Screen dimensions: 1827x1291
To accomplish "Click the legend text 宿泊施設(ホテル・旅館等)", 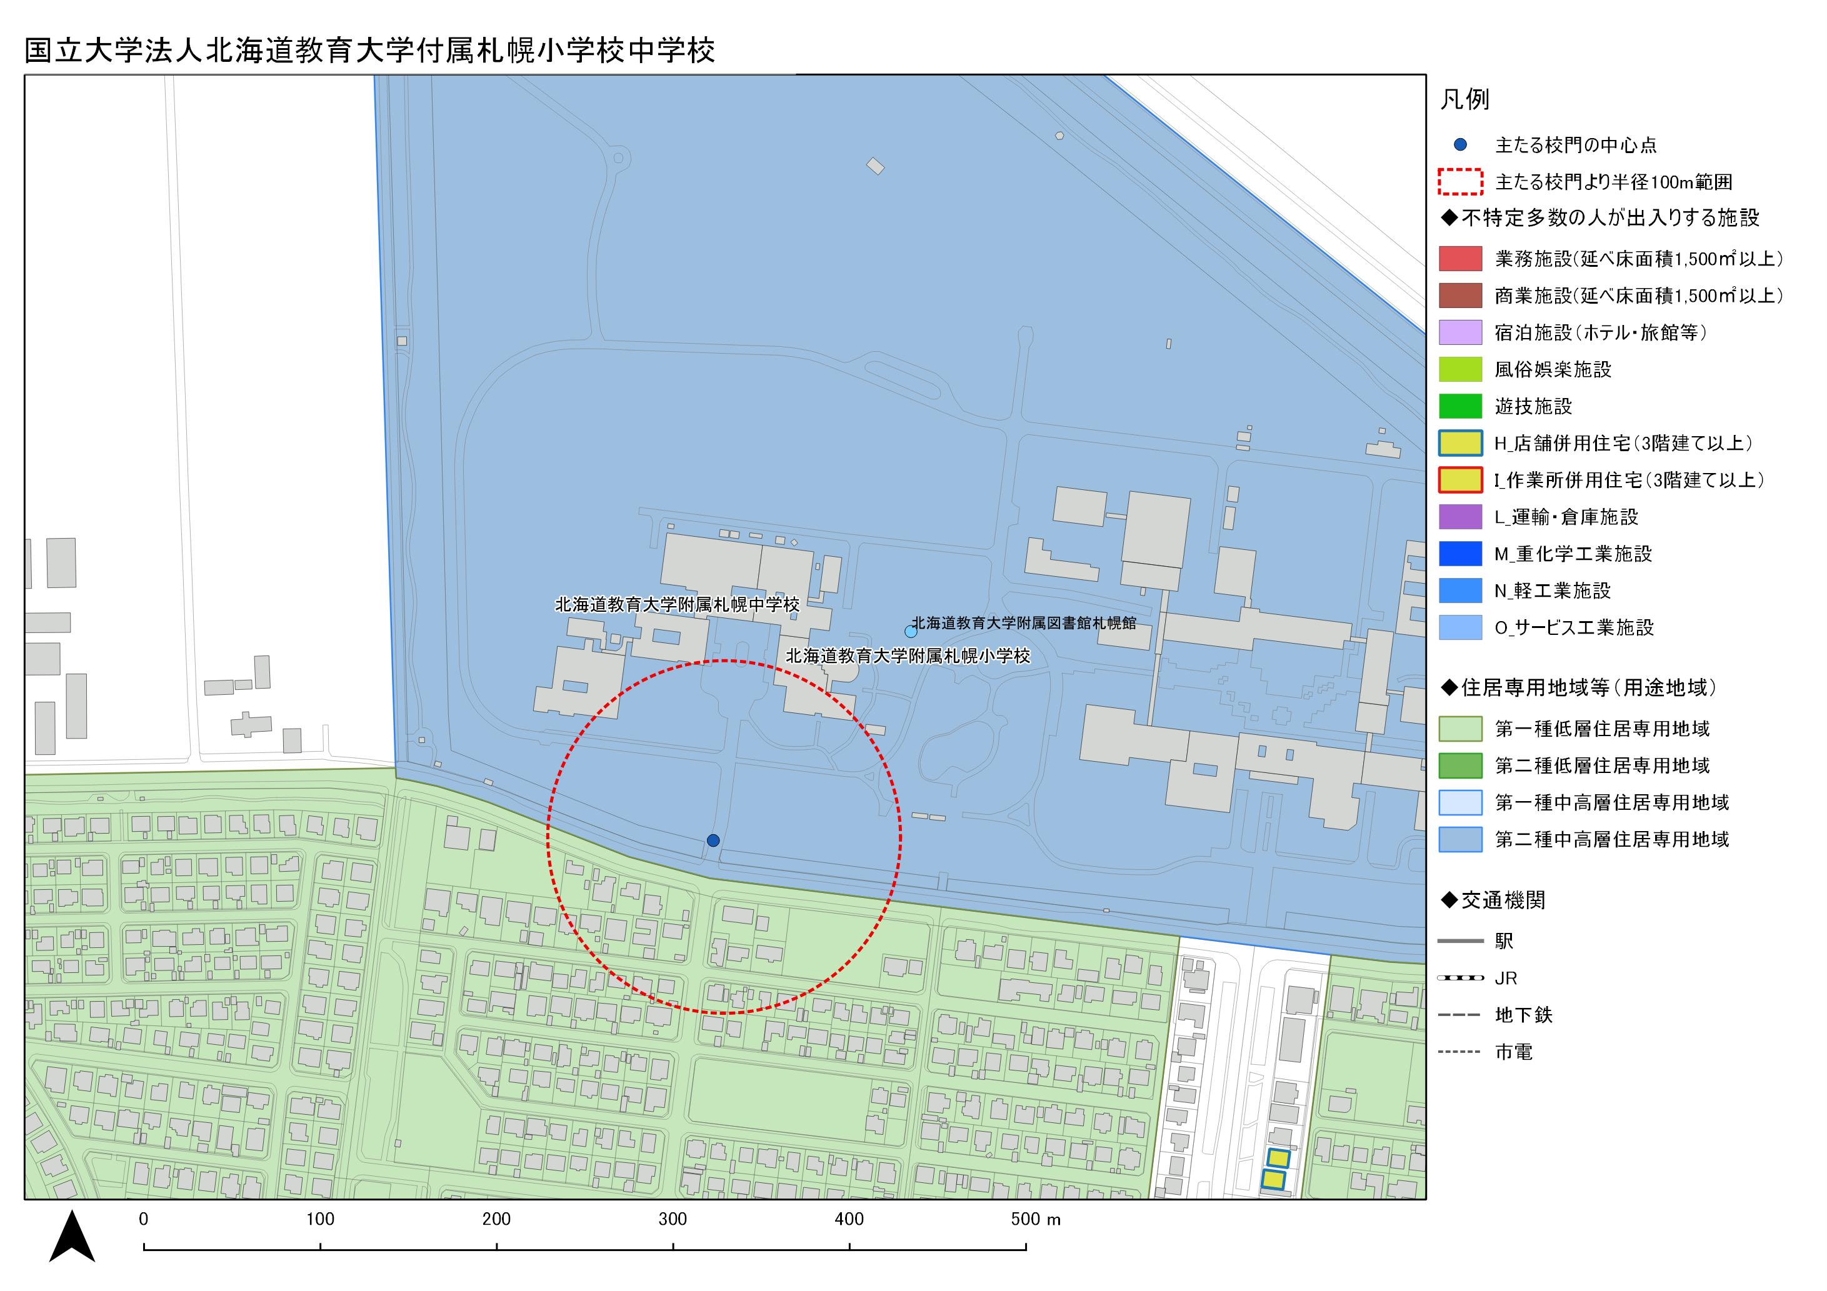I will coord(1601,332).
